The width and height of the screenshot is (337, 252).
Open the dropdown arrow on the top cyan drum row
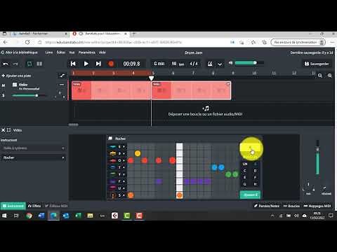[124, 147]
